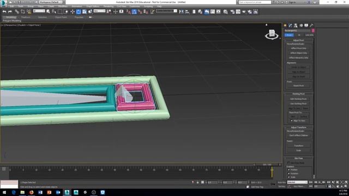Open the Modifiers menu
Viewport: 349px width, 196px height.
point(63,7)
